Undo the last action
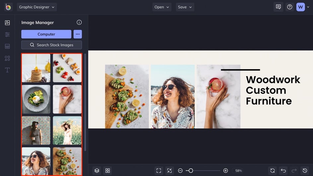This screenshot has height=176, width=313. [283, 171]
